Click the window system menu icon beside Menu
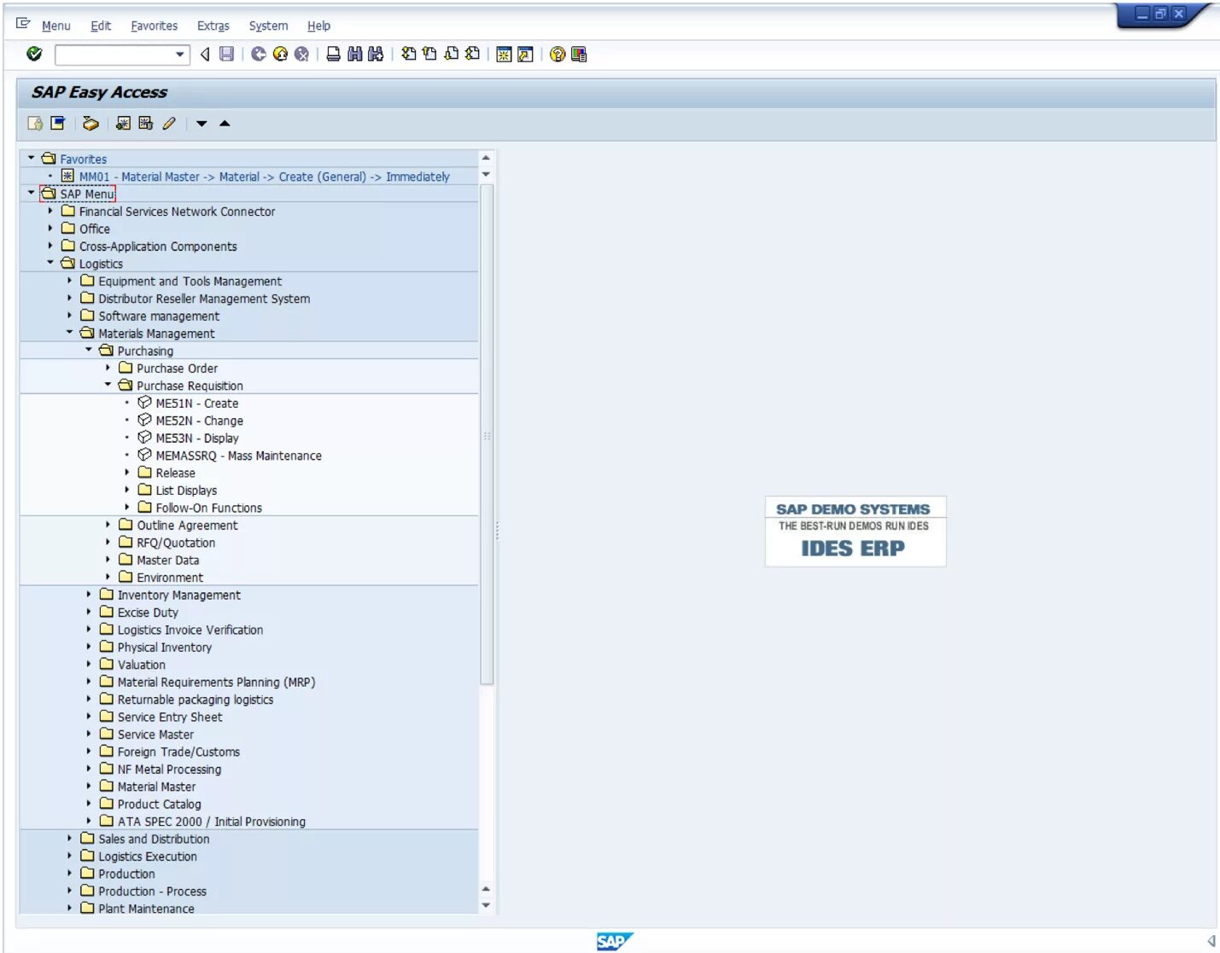 coord(23,24)
